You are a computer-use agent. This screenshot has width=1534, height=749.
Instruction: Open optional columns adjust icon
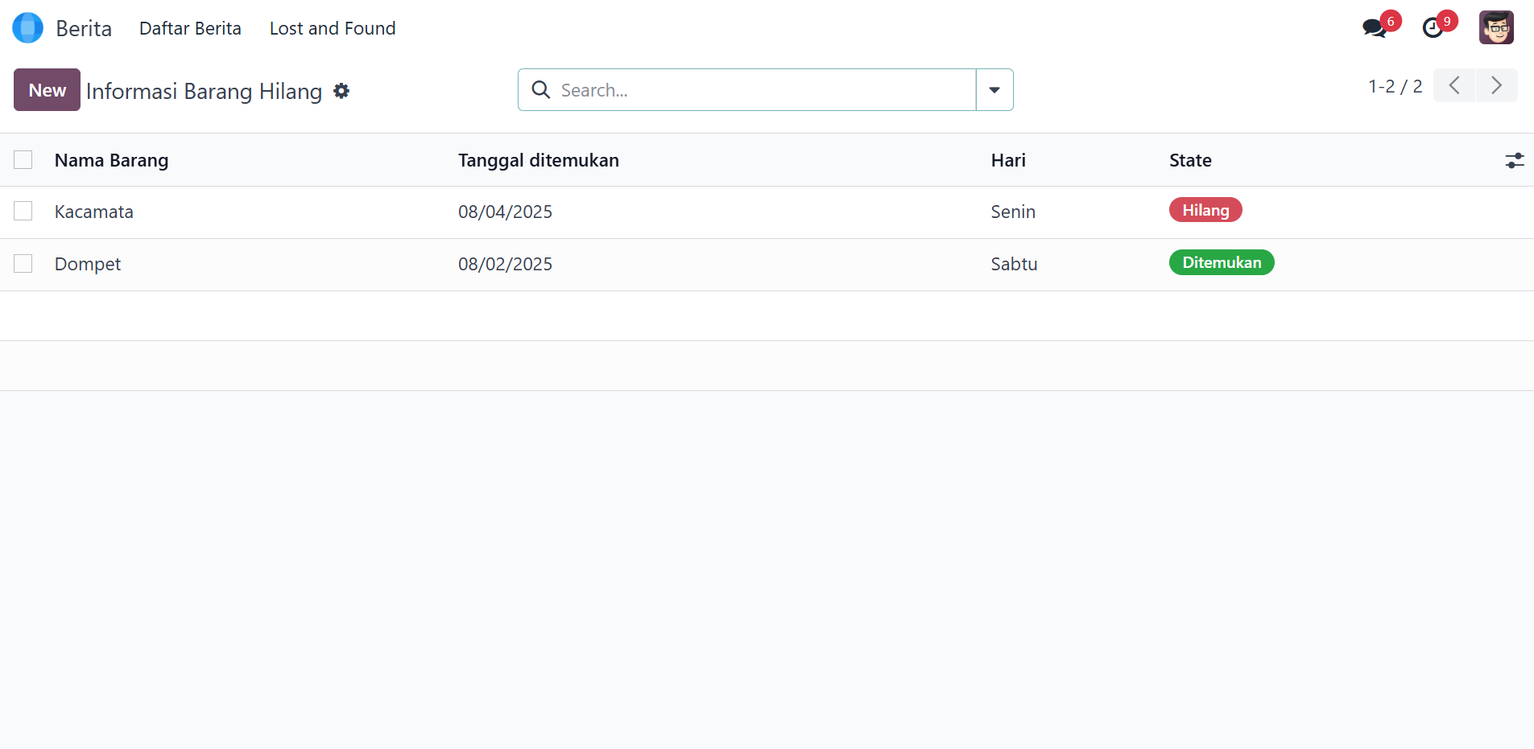pos(1514,161)
